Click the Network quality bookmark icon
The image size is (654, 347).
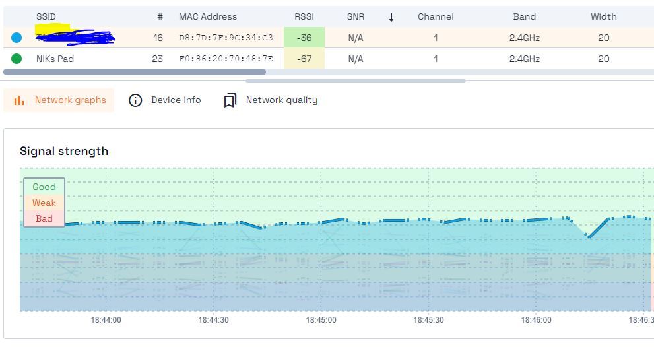click(x=230, y=100)
